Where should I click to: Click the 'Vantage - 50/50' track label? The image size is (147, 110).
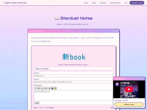(x=121, y=100)
